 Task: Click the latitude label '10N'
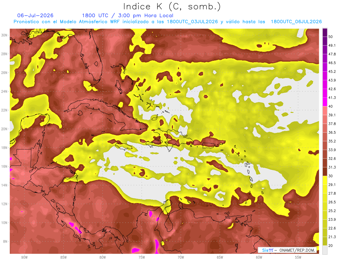(4, 223)
